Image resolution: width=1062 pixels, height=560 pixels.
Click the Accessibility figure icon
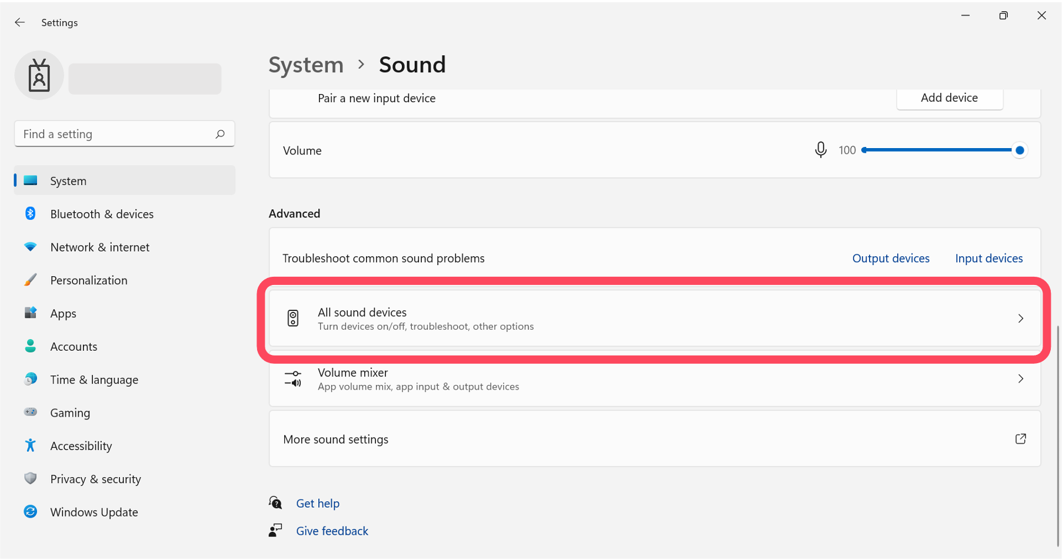pyautogui.click(x=31, y=445)
